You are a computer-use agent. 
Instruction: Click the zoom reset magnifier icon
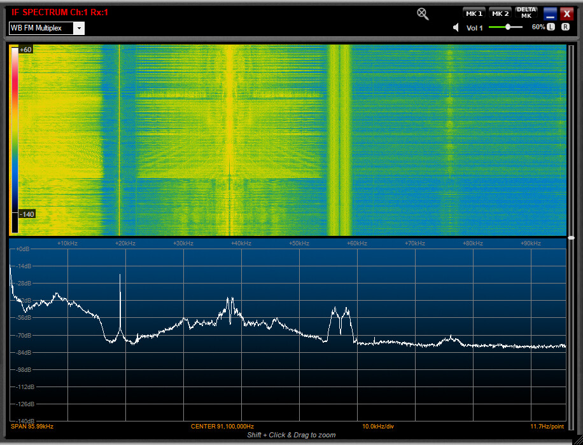click(423, 14)
